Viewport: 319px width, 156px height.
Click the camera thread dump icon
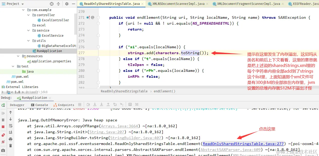point(3,150)
